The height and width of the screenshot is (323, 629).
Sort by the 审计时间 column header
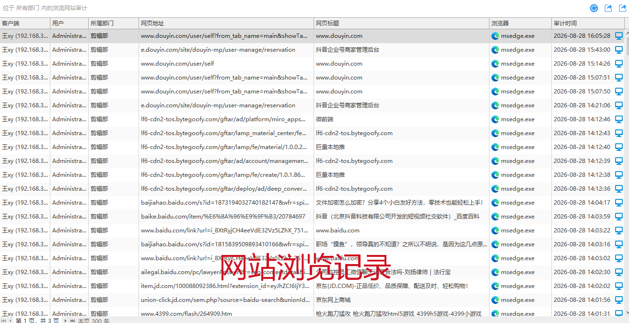coord(588,23)
